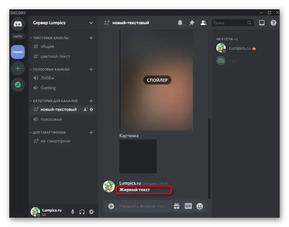289x227 pixels.
Task: Explore public servers compass icon
Action: pyautogui.click(x=18, y=85)
